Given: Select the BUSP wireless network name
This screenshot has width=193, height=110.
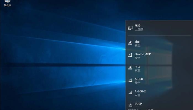Looking at the screenshot, I should [138, 104].
